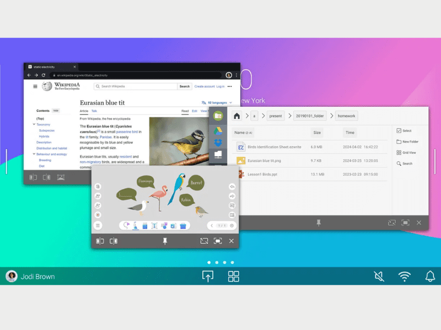Click the Create account link
Screen dimensions: 441x330
(x=205, y=86)
